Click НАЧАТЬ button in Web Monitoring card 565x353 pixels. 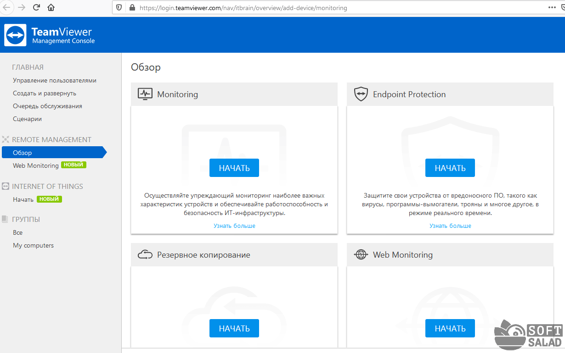click(450, 328)
